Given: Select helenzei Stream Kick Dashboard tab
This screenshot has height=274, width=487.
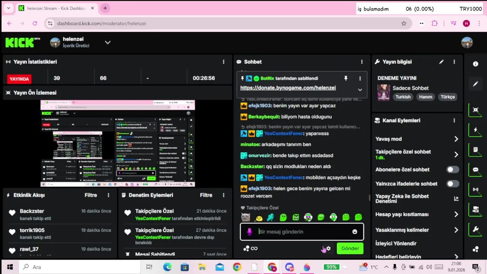Looking at the screenshot, I should click(x=56, y=8).
